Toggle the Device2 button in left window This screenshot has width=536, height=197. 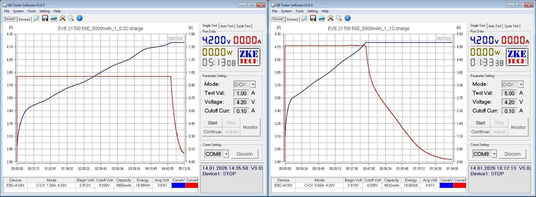[x=24, y=19]
